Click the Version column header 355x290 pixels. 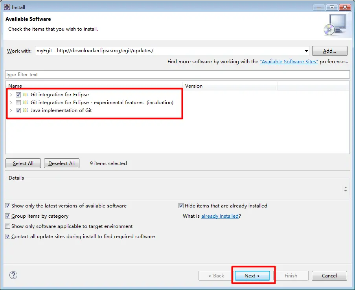pyautogui.click(x=230, y=86)
